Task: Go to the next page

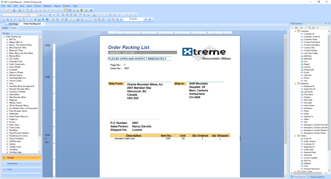Action: coord(146,19)
